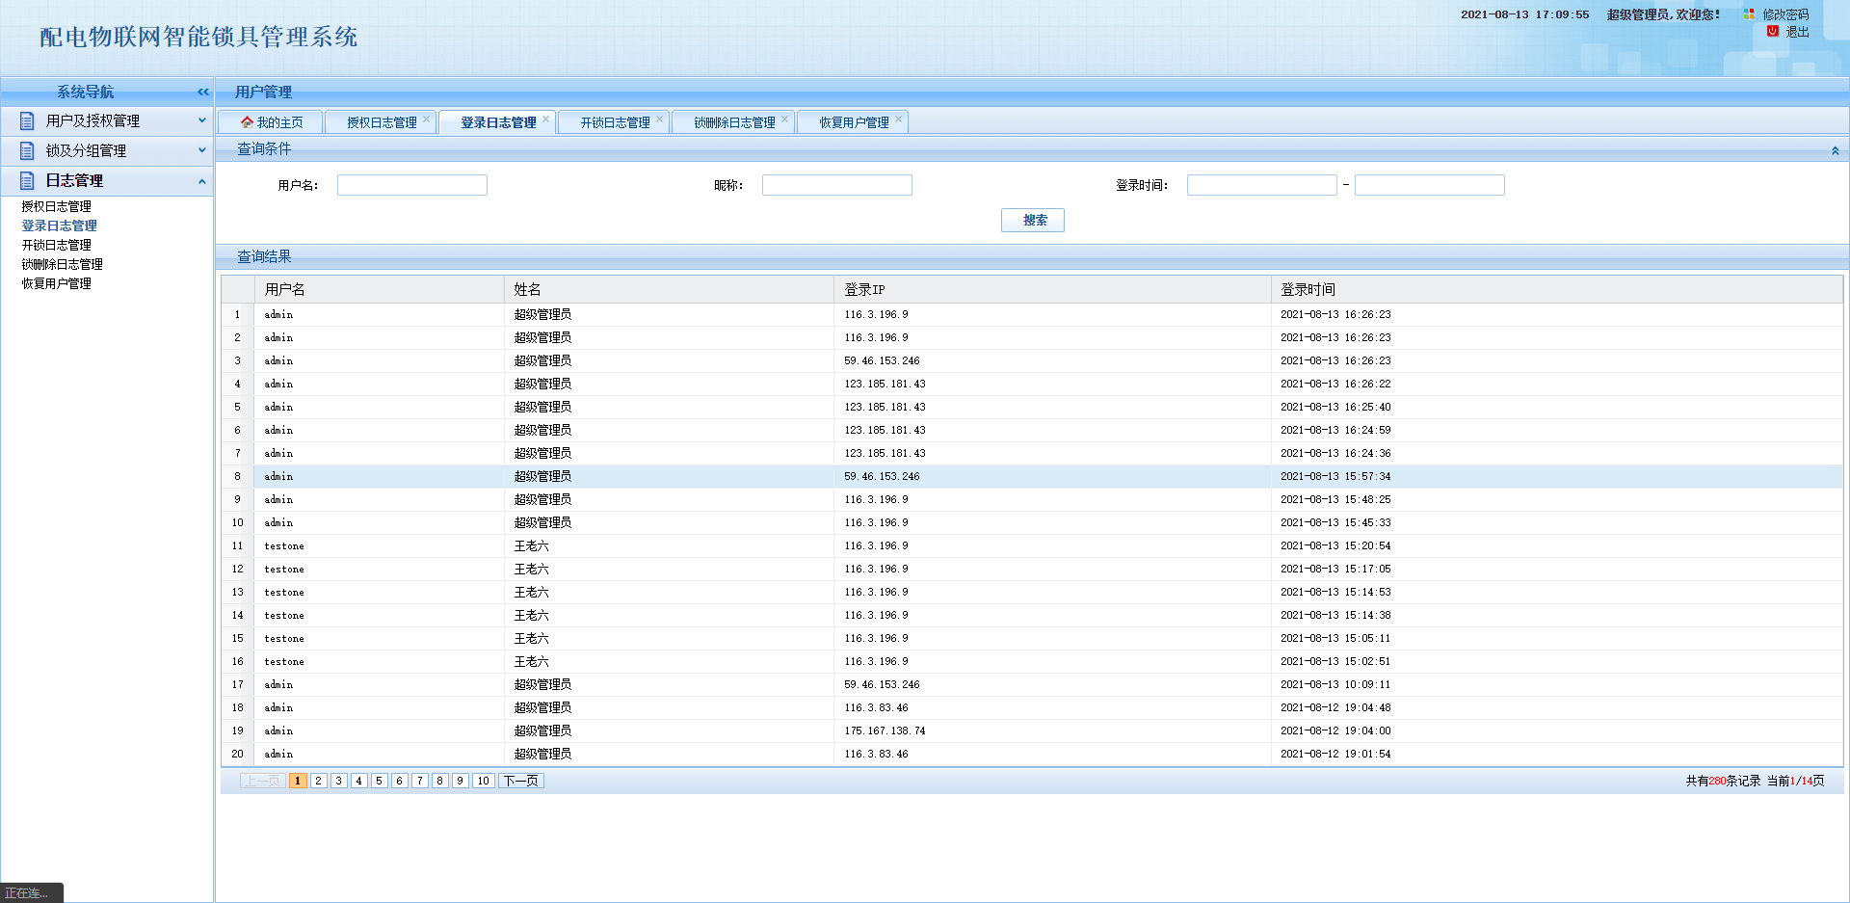Close the 锁删除日志管理 tab
1850x903 pixels.
point(784,120)
